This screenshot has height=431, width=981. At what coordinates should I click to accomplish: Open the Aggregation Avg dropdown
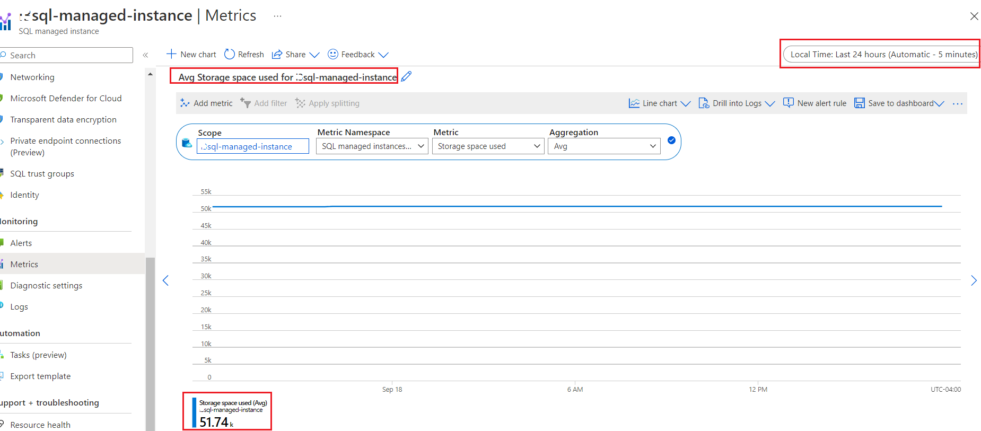[605, 146]
